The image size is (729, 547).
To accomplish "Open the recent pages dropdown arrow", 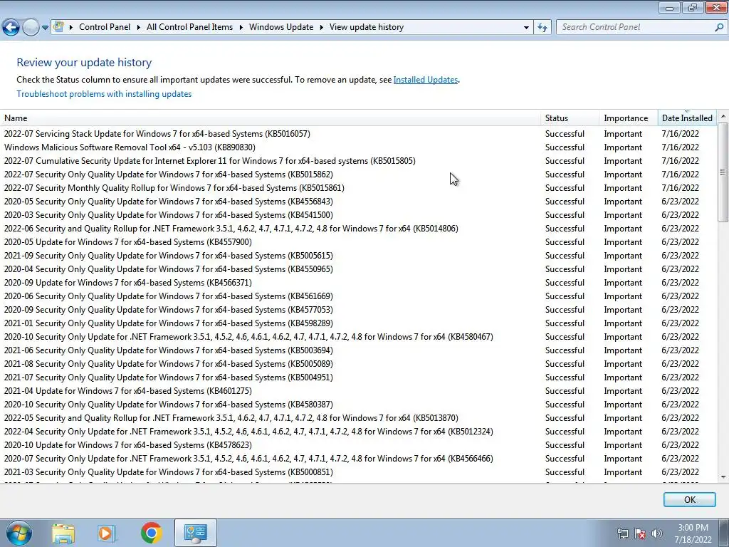I will click(45, 28).
